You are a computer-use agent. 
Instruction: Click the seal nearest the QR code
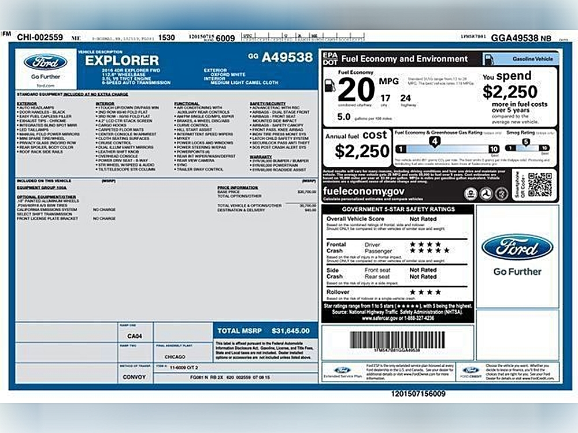[501, 193]
